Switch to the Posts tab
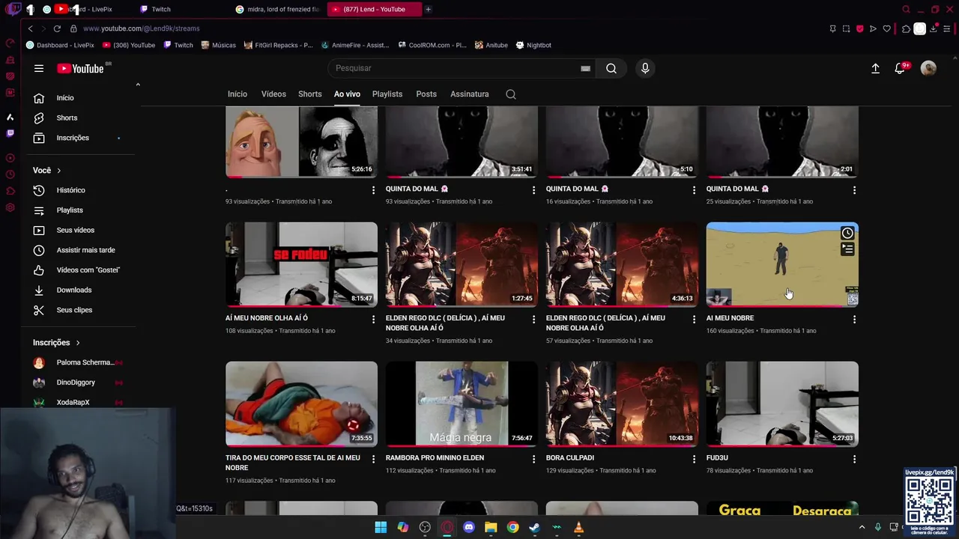 click(x=426, y=94)
